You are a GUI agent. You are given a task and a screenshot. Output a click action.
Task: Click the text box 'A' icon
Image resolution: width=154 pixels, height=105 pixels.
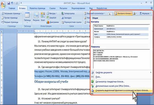110,14
